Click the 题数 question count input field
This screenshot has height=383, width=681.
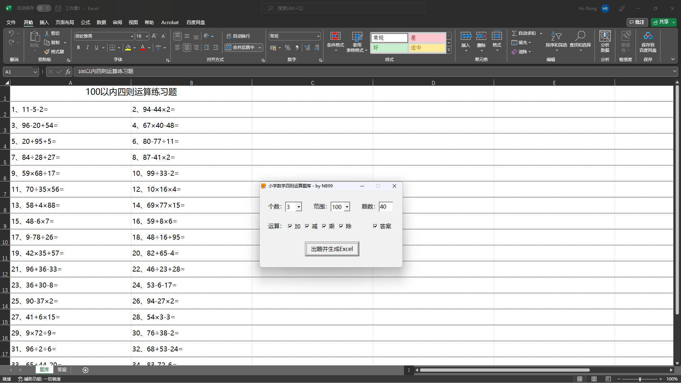click(386, 207)
